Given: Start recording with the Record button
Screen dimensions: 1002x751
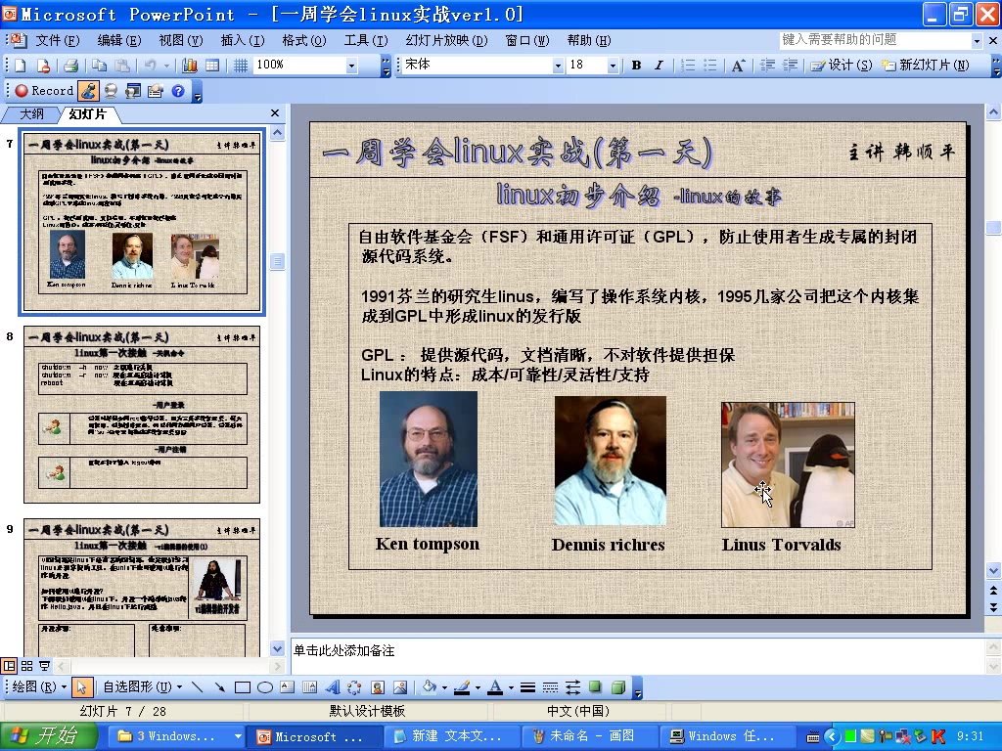Looking at the screenshot, I should pos(44,91).
